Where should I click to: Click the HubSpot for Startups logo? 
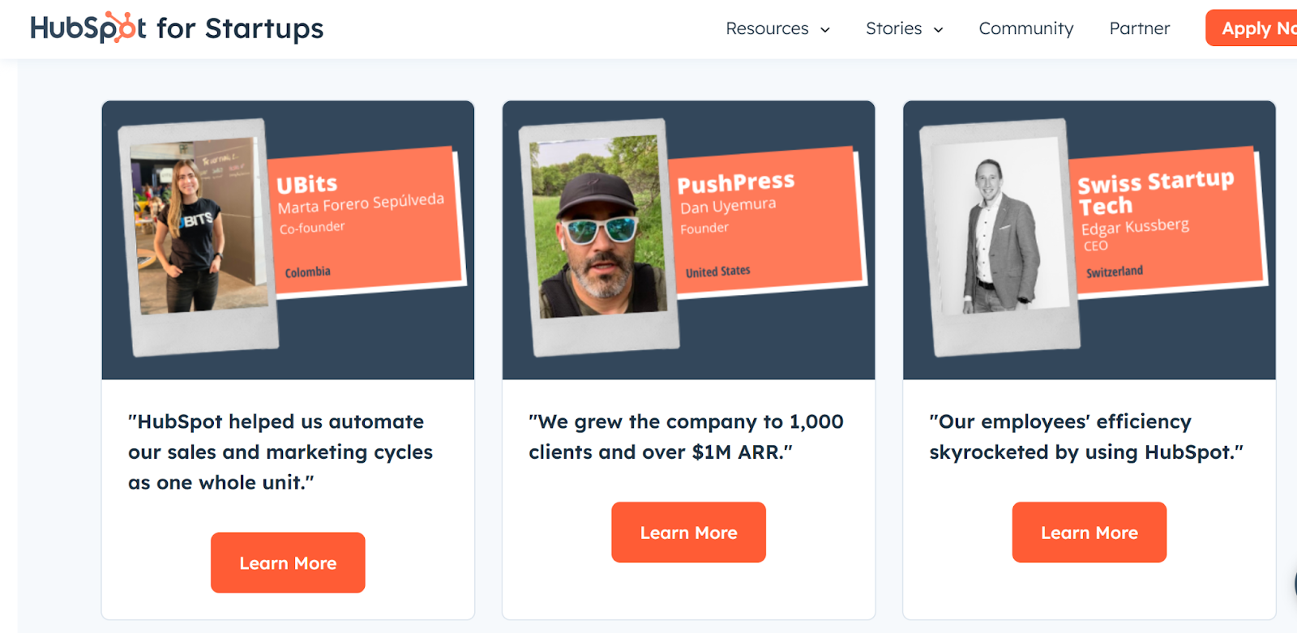177,28
